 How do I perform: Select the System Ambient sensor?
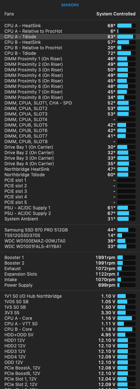click(x=70, y=219)
